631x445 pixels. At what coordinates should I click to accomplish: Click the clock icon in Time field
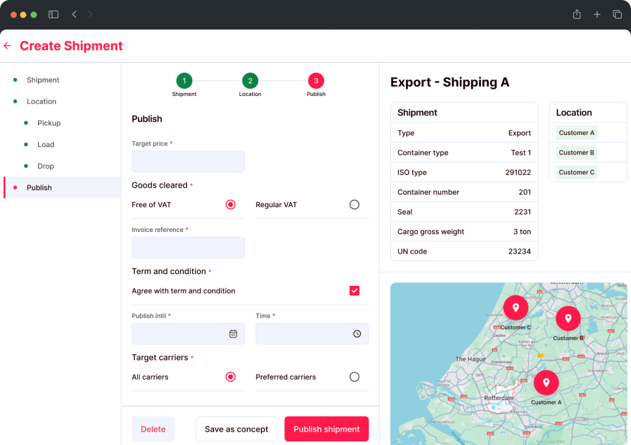click(357, 334)
